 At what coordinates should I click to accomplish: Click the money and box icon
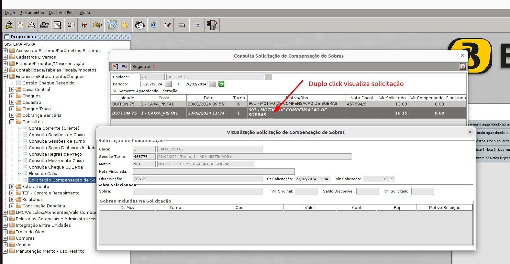pos(97,25)
